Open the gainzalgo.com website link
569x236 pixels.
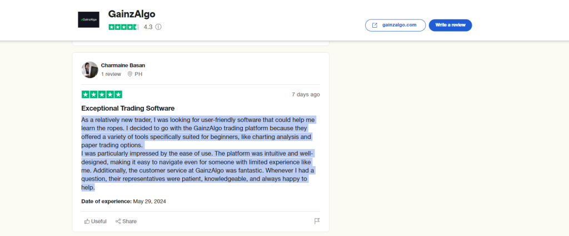[395, 25]
